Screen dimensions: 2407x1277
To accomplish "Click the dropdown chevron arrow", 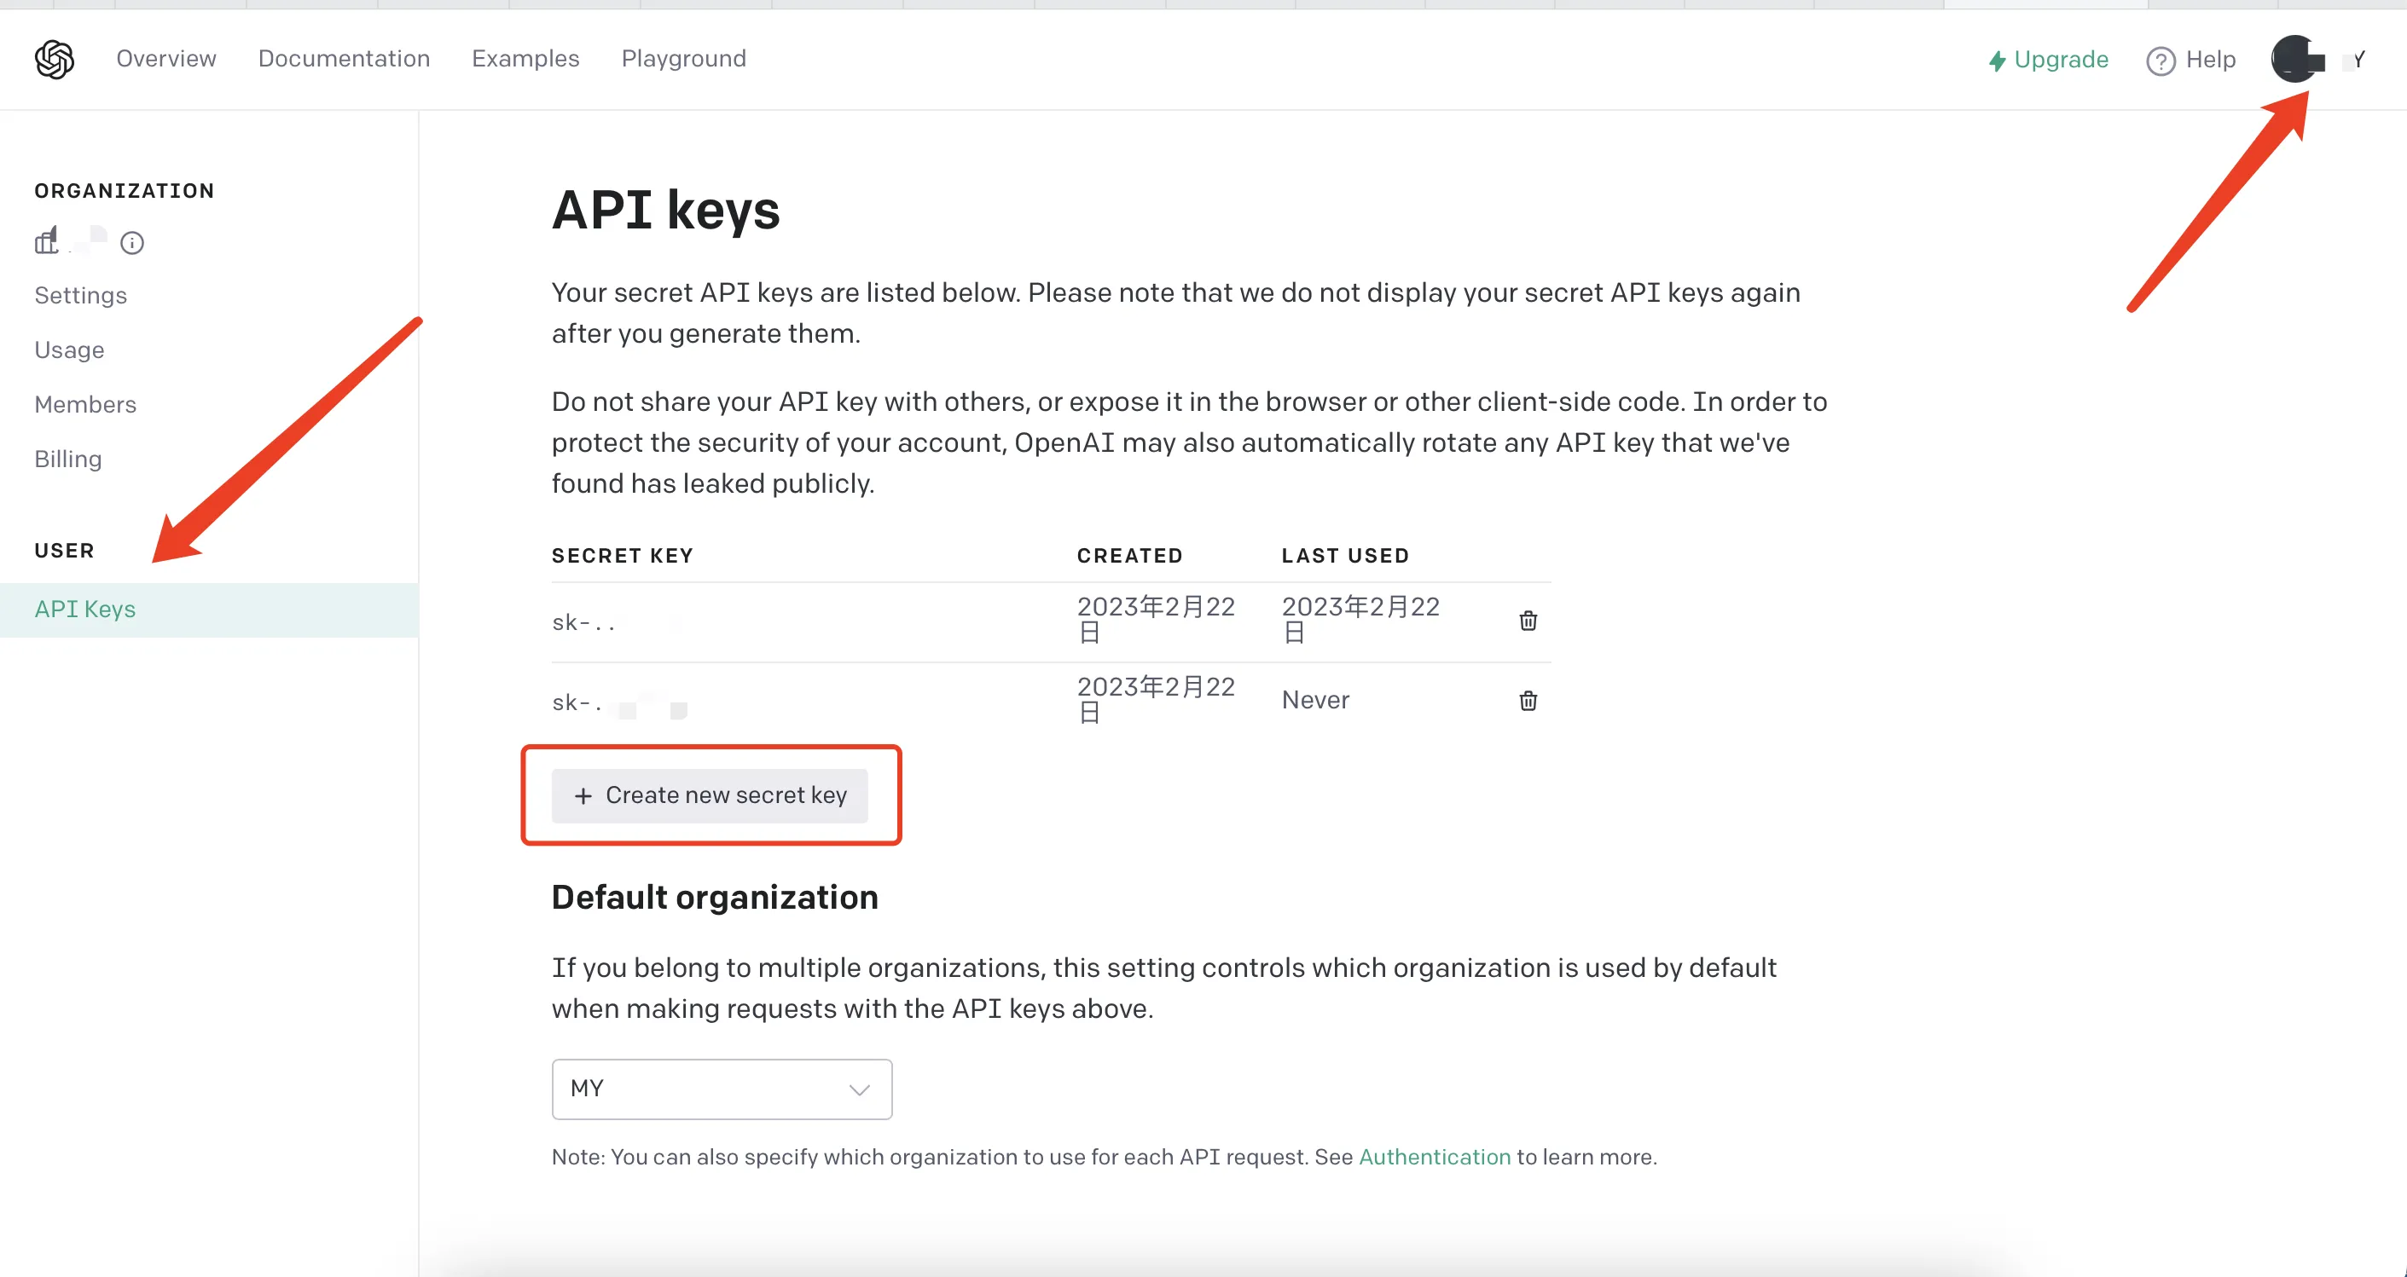I will coord(859,1089).
